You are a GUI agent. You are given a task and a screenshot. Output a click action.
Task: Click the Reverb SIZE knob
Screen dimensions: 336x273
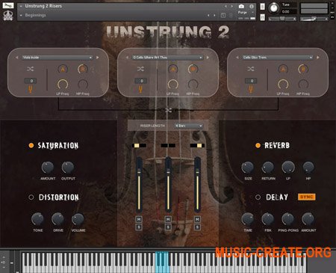pos(248,168)
